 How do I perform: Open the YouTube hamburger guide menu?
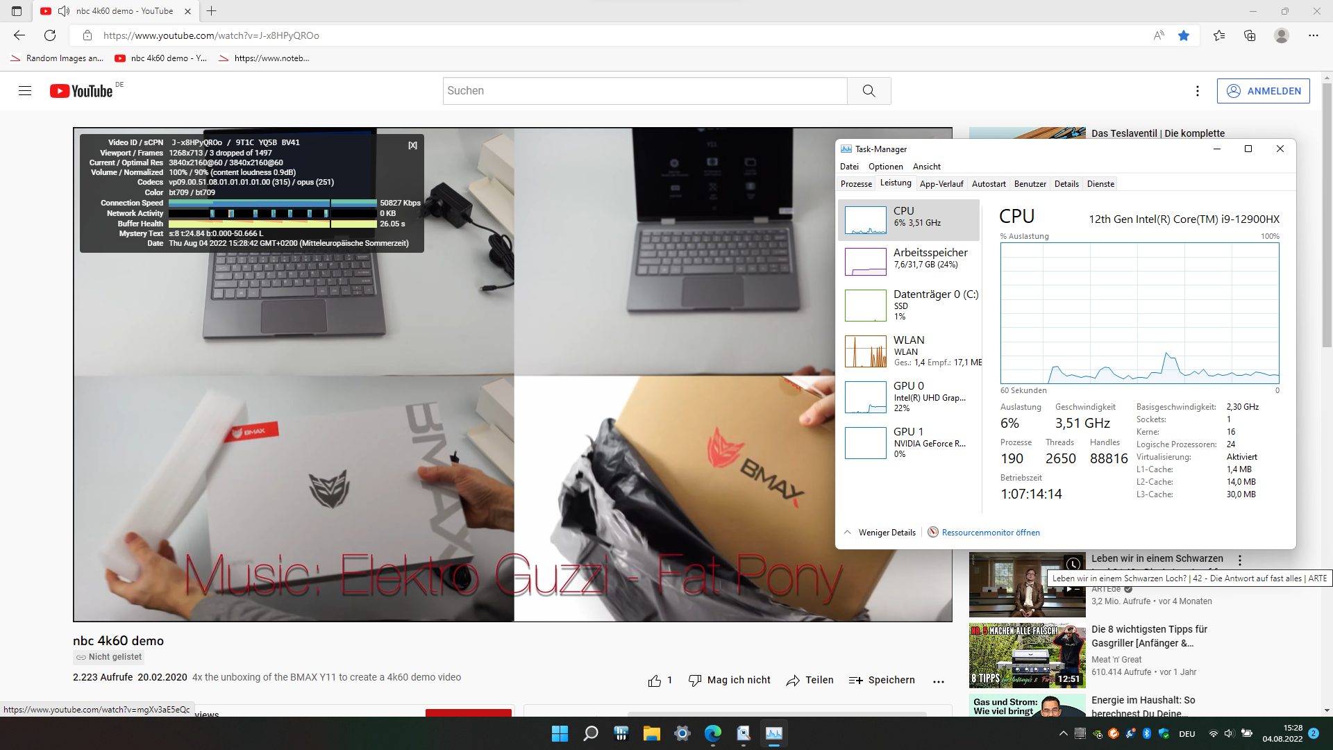25,91
